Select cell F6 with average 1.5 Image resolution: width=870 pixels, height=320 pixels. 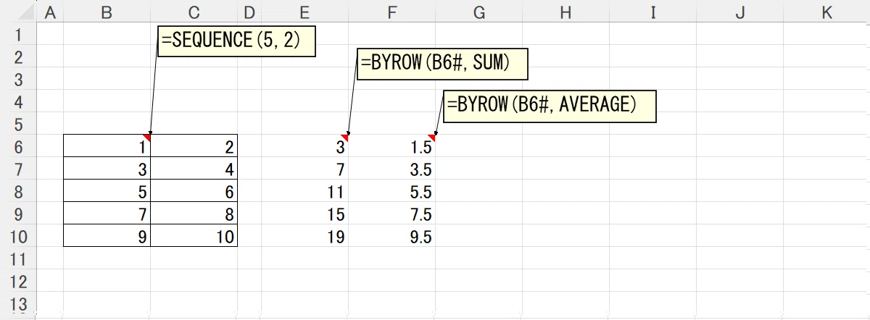point(392,146)
